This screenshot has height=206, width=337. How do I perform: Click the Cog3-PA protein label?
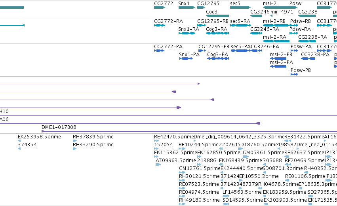point(217,55)
